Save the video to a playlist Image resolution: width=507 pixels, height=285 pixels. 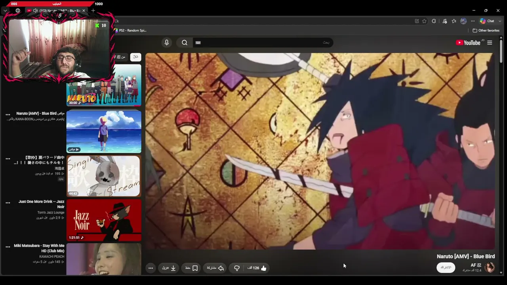point(192,268)
